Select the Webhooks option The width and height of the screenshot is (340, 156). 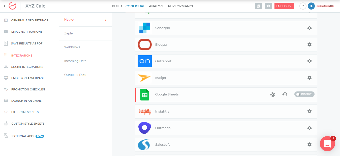tap(85, 47)
